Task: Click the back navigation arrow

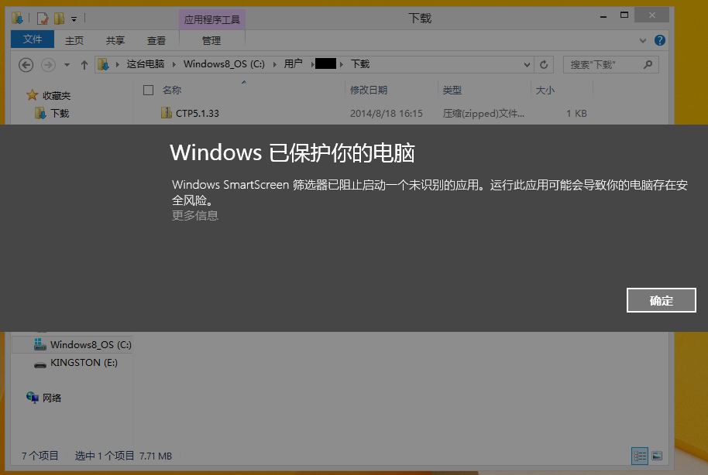Action: point(26,64)
